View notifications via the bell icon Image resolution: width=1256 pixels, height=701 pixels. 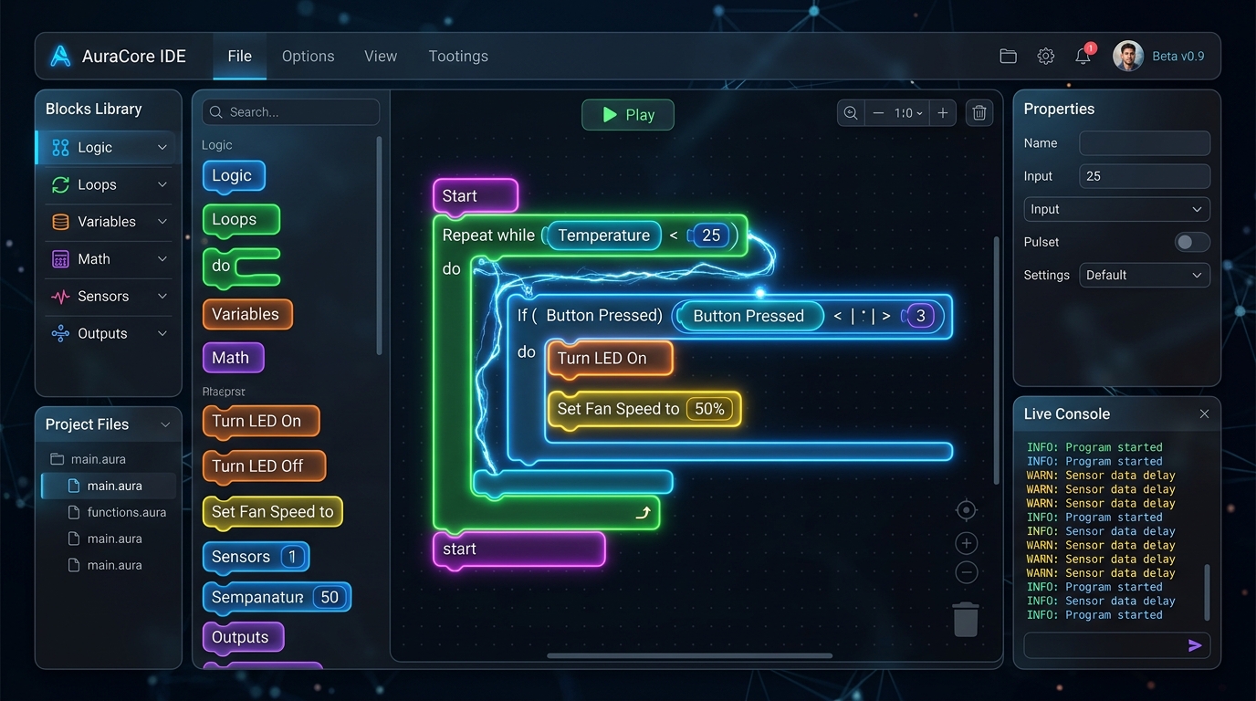tap(1083, 56)
